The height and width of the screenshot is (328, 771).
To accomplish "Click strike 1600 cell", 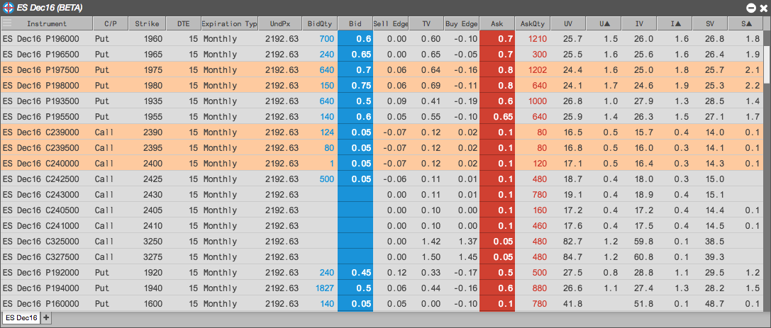I will (152, 304).
